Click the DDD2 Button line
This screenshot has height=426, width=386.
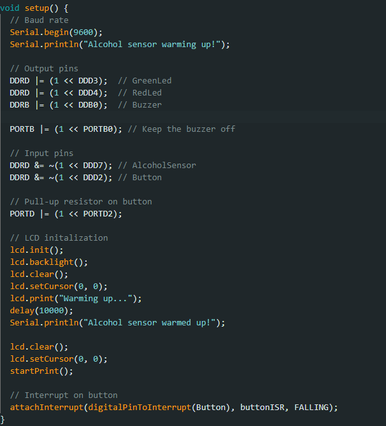(x=85, y=178)
